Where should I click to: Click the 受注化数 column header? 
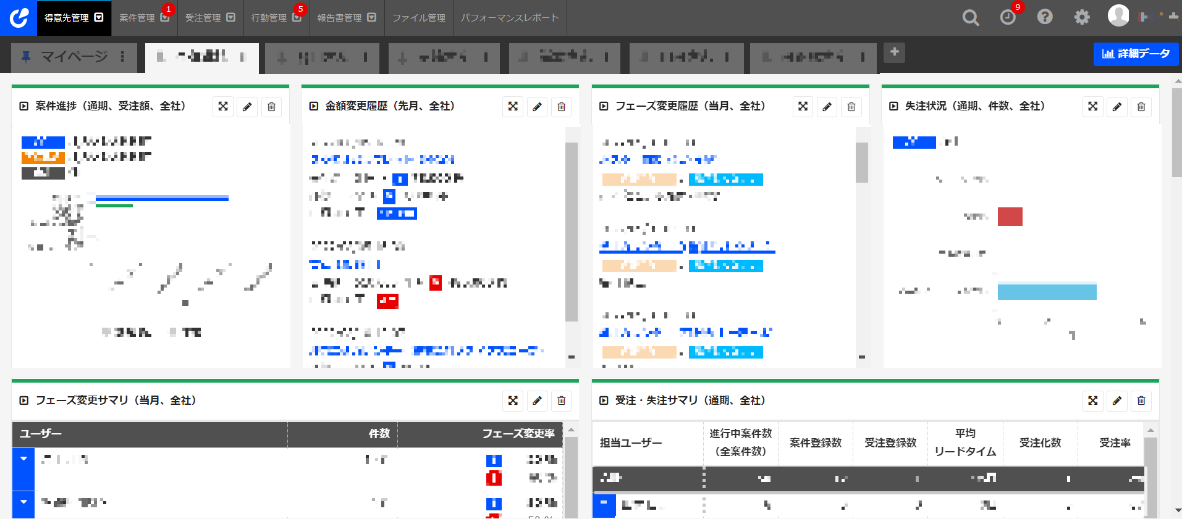click(1041, 443)
